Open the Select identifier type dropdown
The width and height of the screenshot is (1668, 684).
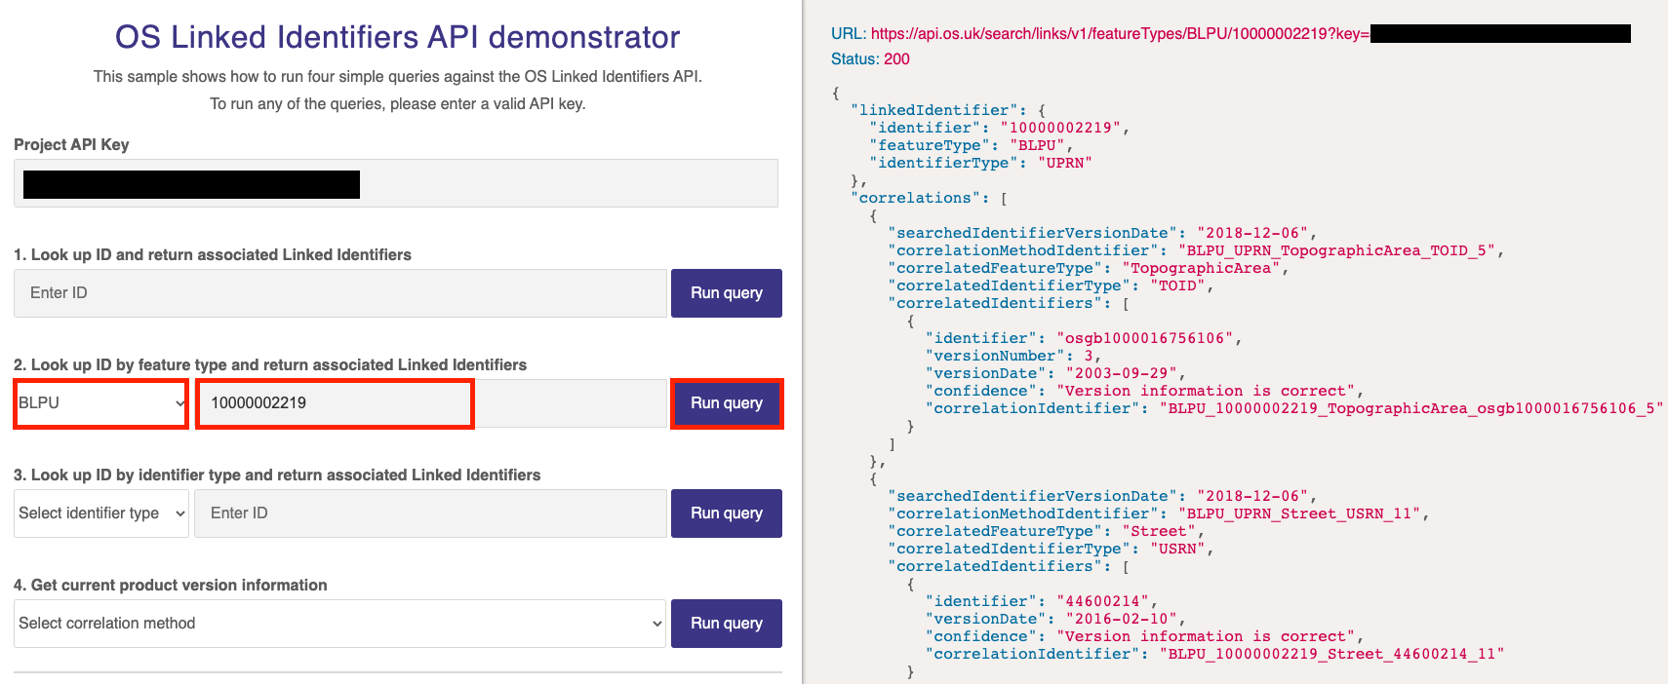pyautogui.click(x=101, y=513)
